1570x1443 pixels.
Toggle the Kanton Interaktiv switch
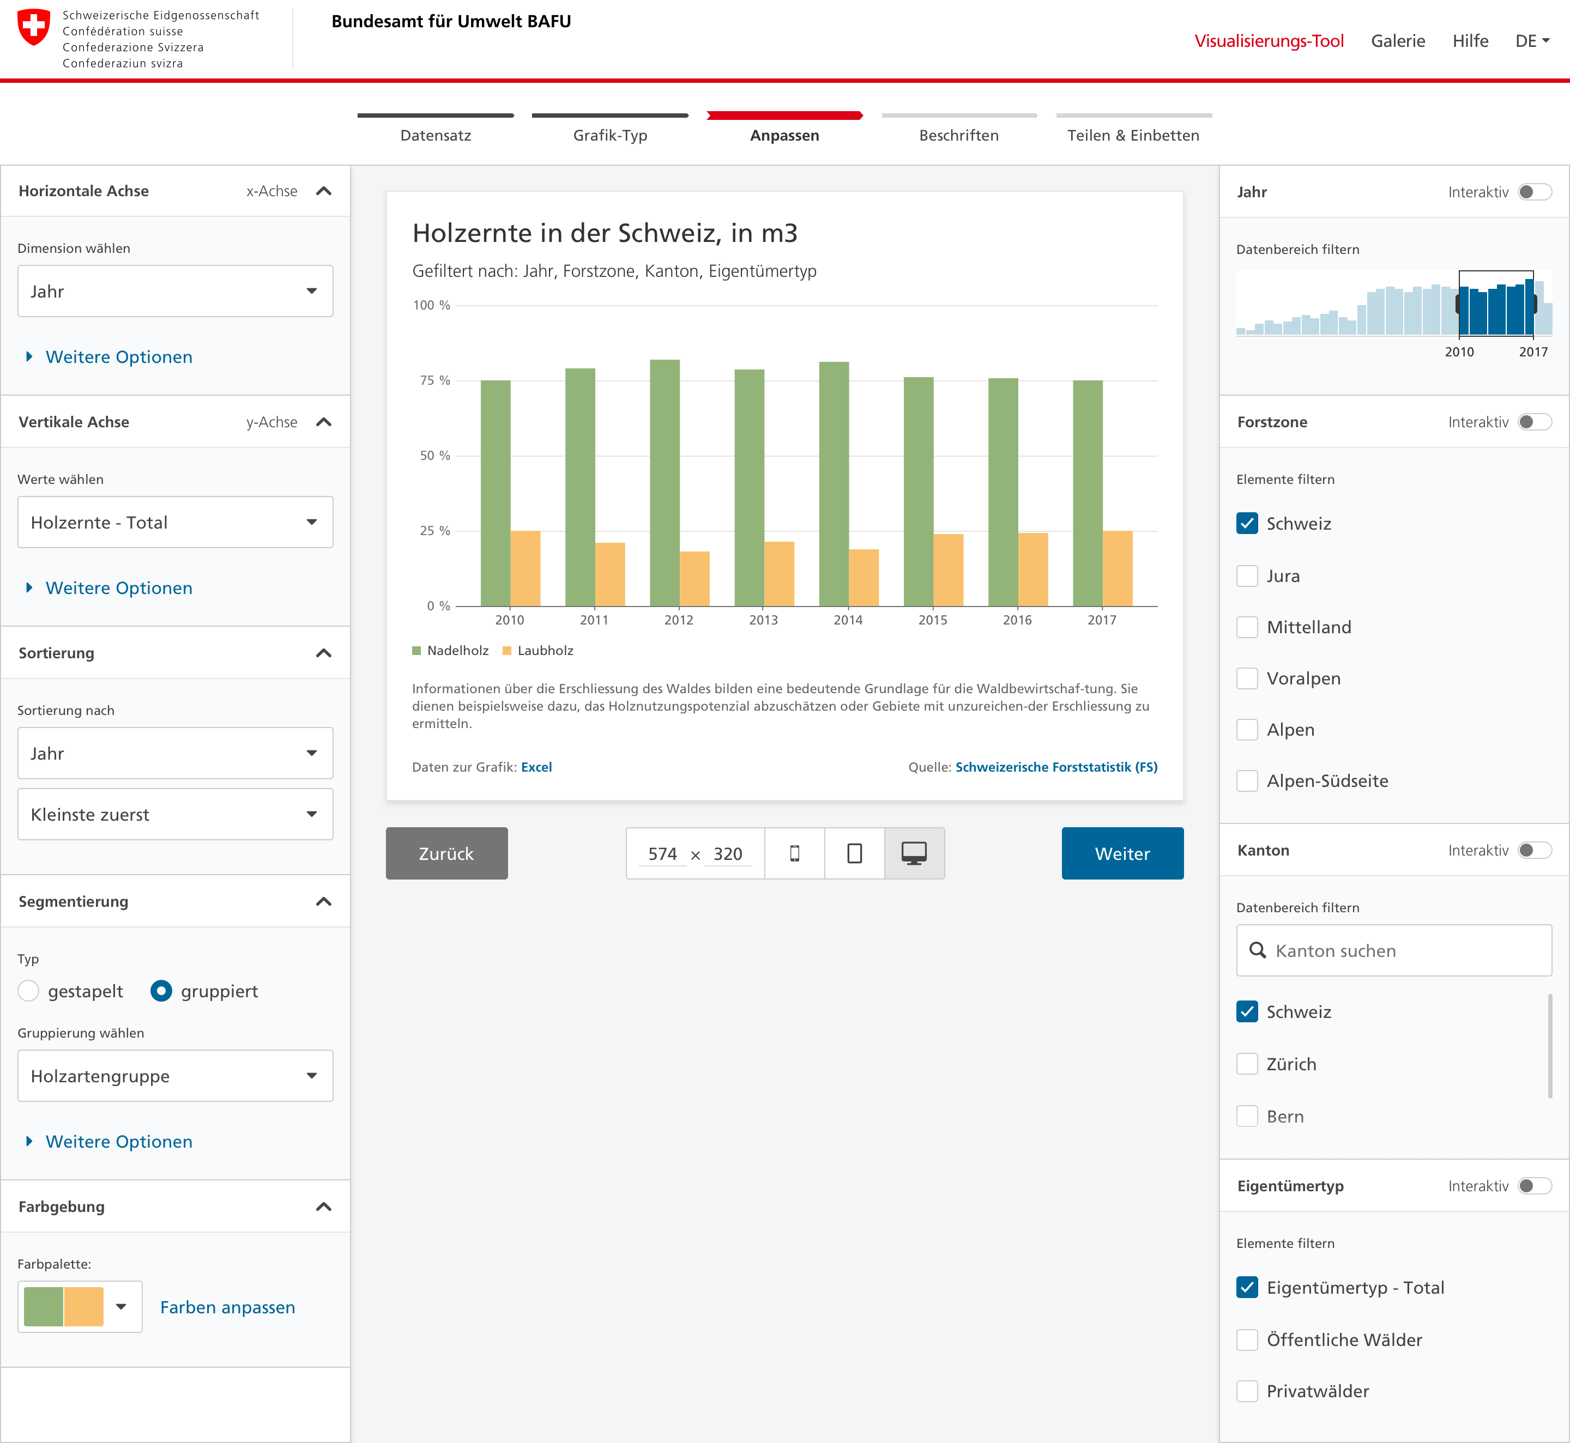pyautogui.click(x=1534, y=850)
